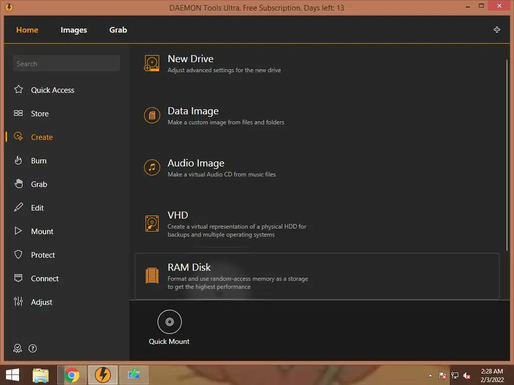Open the Adjust section label

41,302
